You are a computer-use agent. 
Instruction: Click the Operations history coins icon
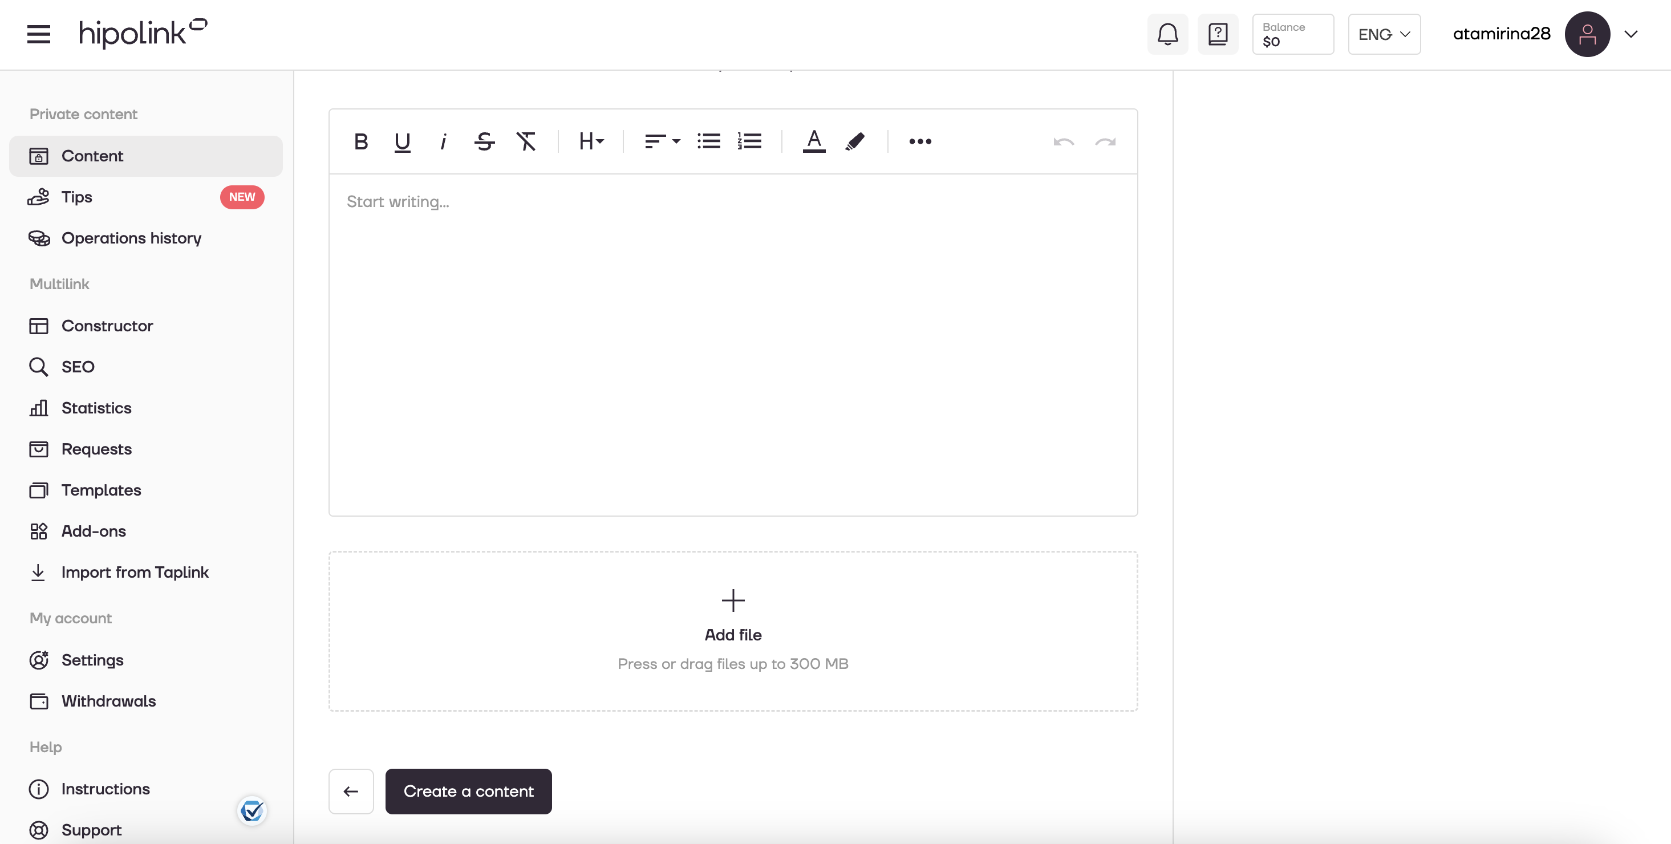39,238
